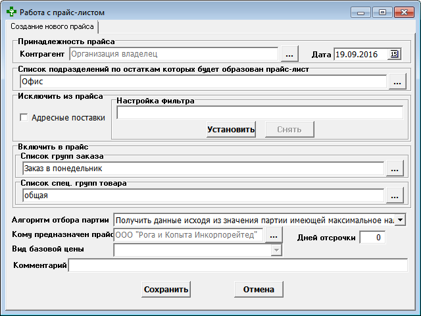The width and height of the screenshot is (421, 316).
Task: Click the Настройка фильтра text field
Action: pos(259,113)
